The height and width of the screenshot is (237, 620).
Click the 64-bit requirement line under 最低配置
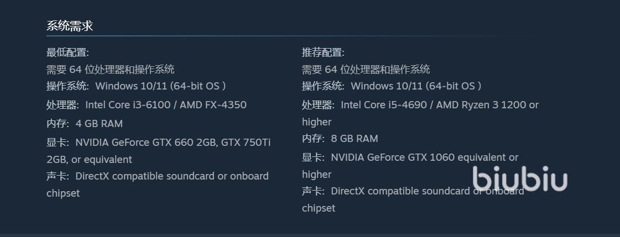click(x=111, y=70)
